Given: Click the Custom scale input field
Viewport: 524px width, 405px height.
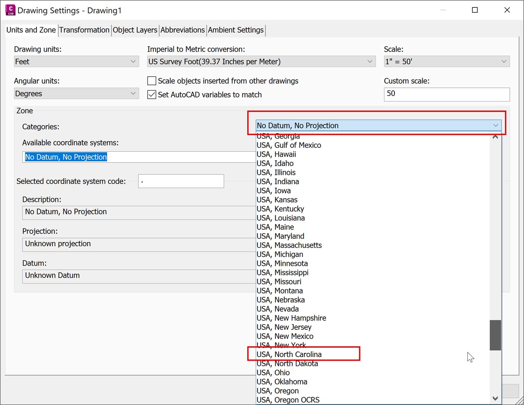Looking at the screenshot, I should (447, 94).
